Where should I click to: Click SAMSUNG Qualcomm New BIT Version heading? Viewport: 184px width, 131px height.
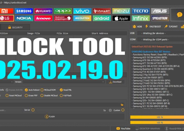point(151,52)
